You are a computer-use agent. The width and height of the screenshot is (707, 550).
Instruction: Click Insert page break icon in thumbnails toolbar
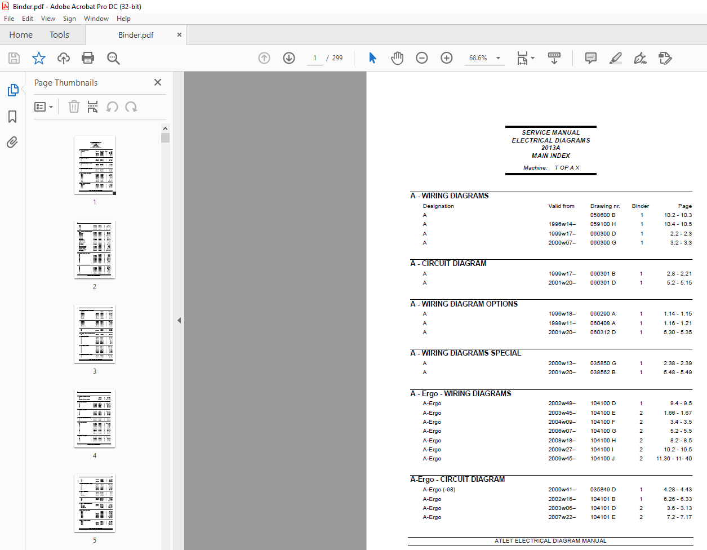(93, 107)
